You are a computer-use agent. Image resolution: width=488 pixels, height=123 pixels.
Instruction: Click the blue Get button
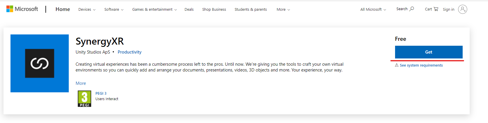click(x=429, y=52)
